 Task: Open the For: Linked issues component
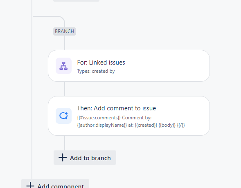[x=129, y=66]
